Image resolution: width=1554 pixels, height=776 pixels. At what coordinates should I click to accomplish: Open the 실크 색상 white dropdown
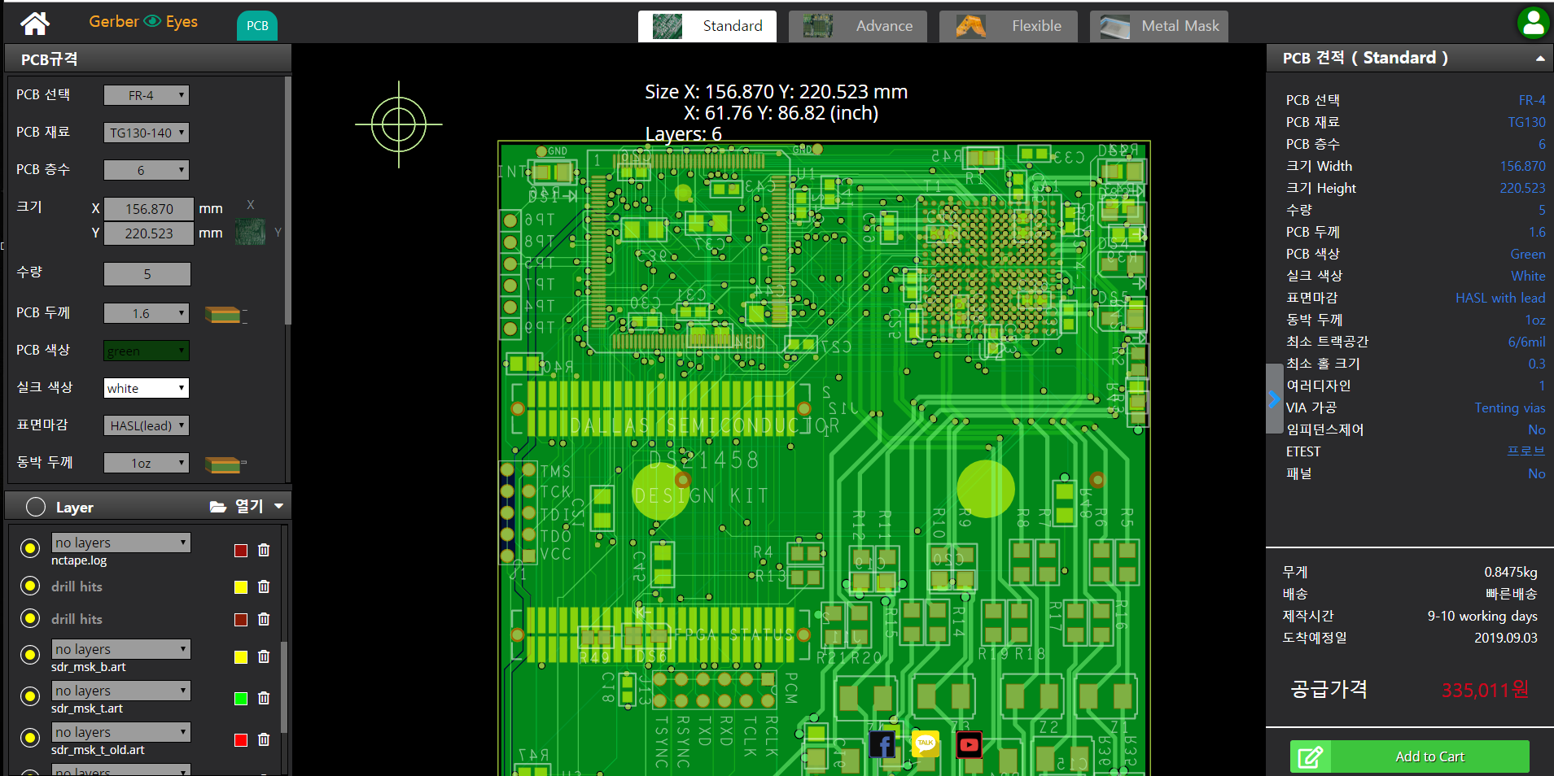coord(147,388)
